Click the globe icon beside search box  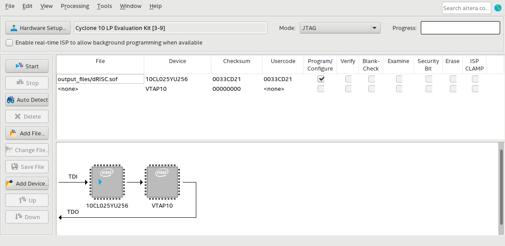(x=498, y=8)
